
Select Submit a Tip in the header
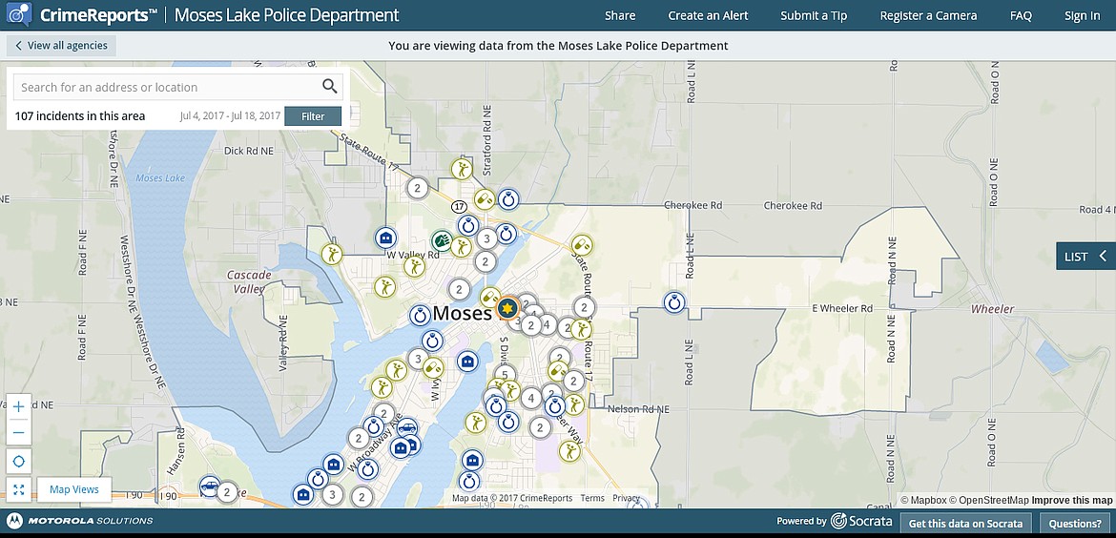pos(814,15)
